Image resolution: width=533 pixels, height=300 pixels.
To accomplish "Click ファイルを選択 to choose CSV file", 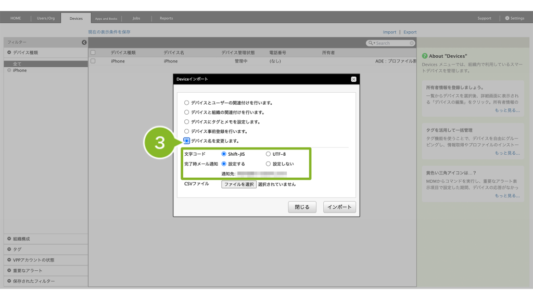I will pos(239,184).
